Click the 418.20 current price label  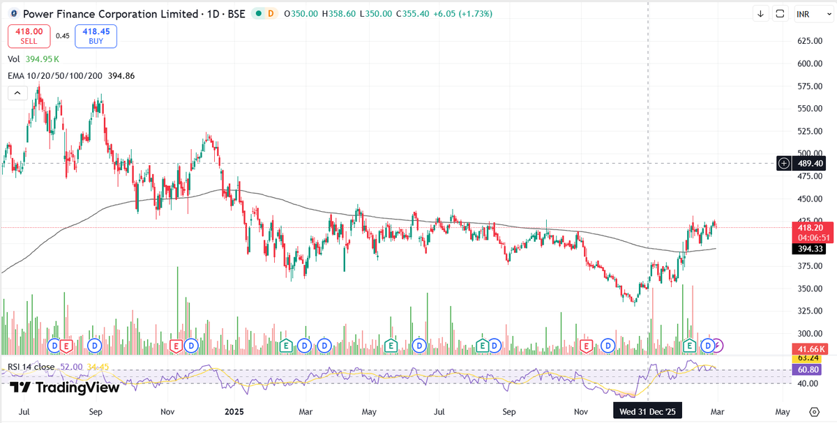point(809,227)
